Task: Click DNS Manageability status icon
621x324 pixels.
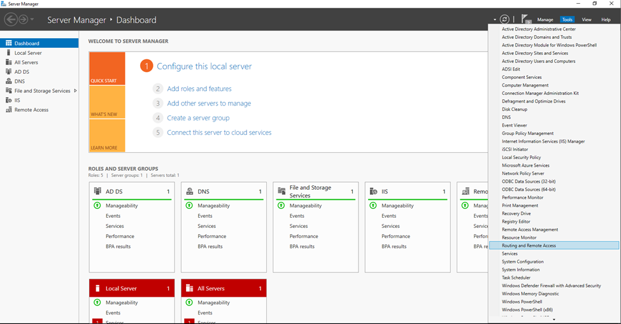Action: [189, 206]
